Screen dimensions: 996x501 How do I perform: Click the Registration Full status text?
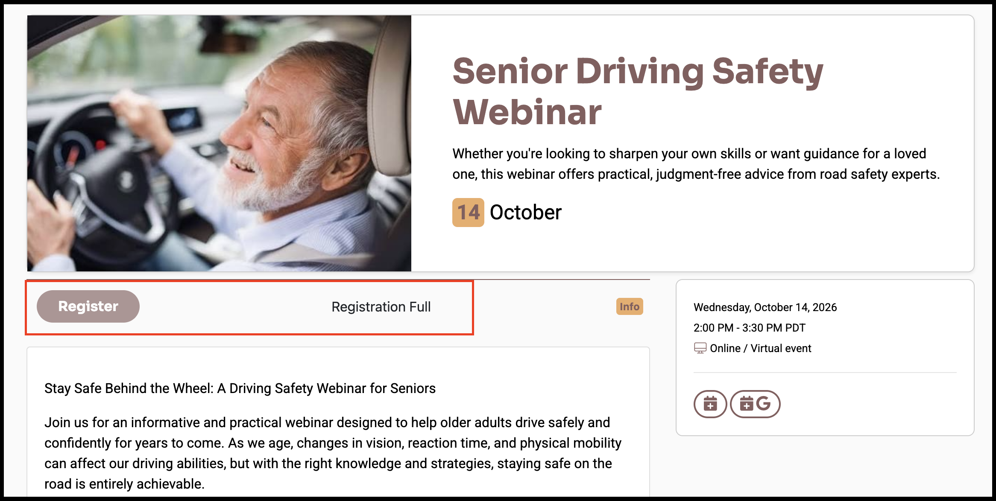[381, 307]
